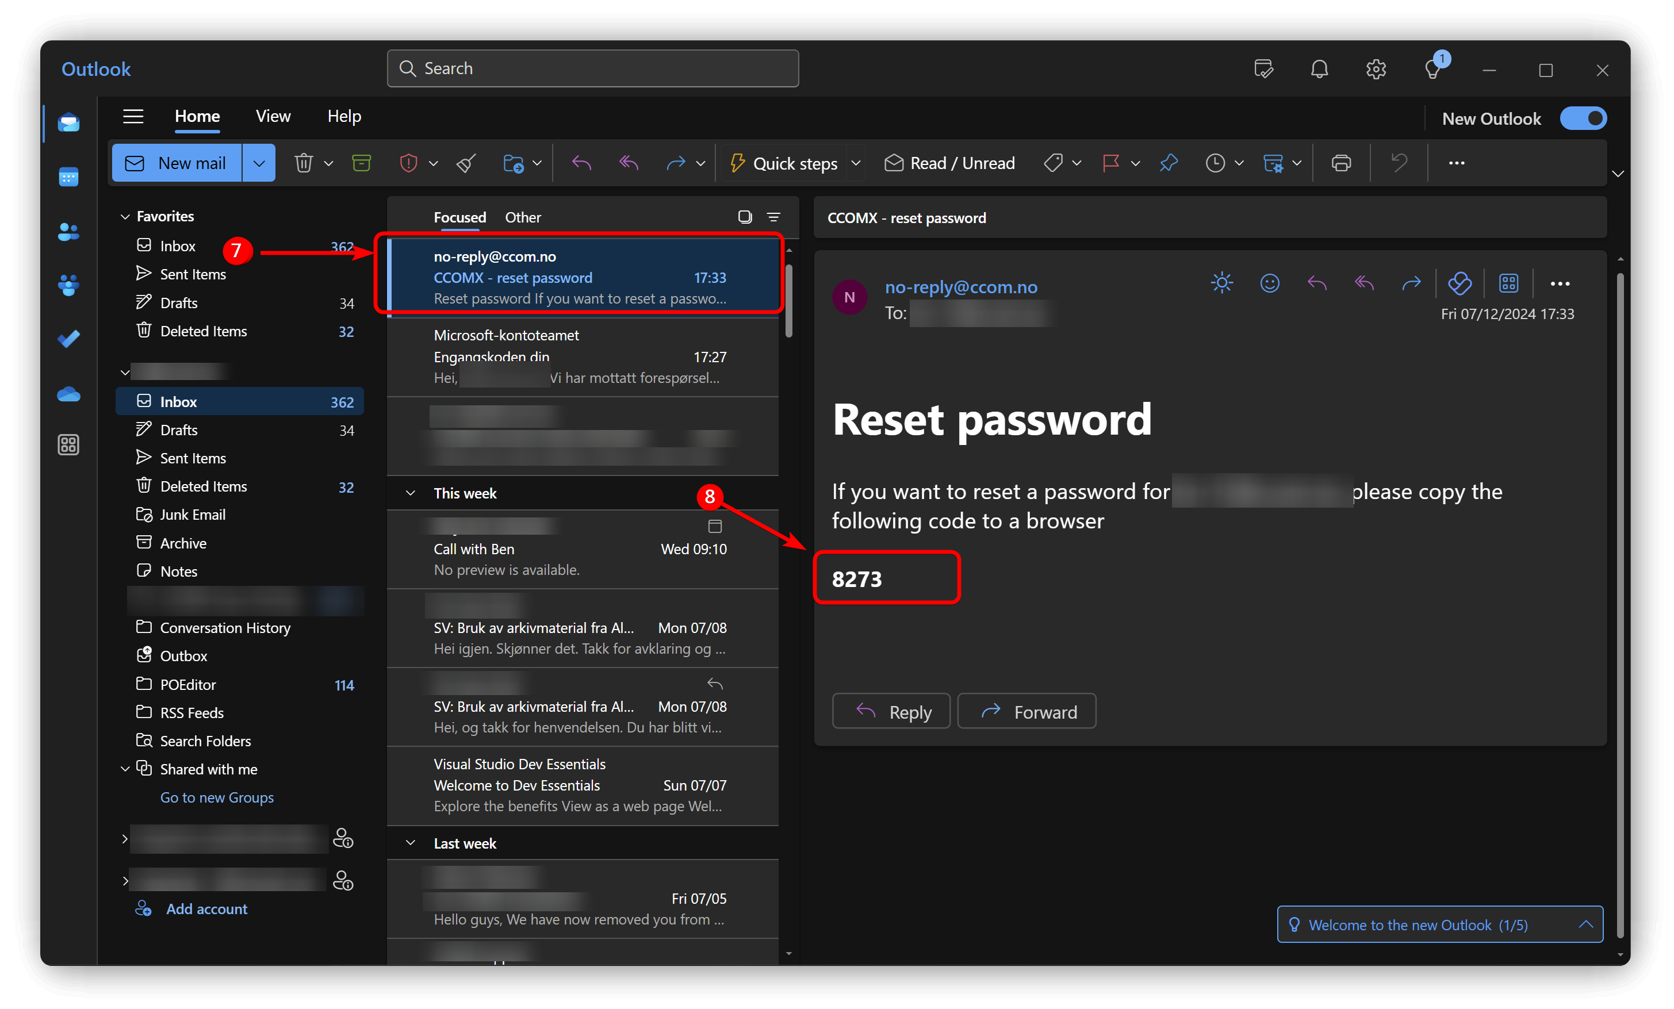Switch to the View ribbon tab
The height and width of the screenshot is (1009, 1674).
coord(273,116)
